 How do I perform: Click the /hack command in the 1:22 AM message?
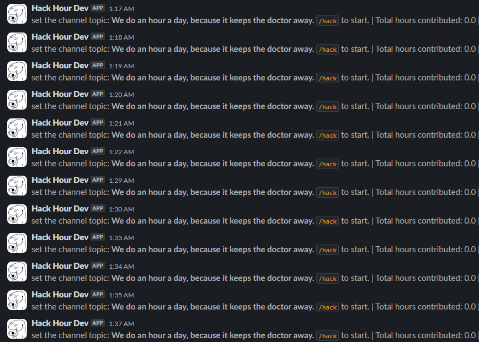(x=327, y=164)
